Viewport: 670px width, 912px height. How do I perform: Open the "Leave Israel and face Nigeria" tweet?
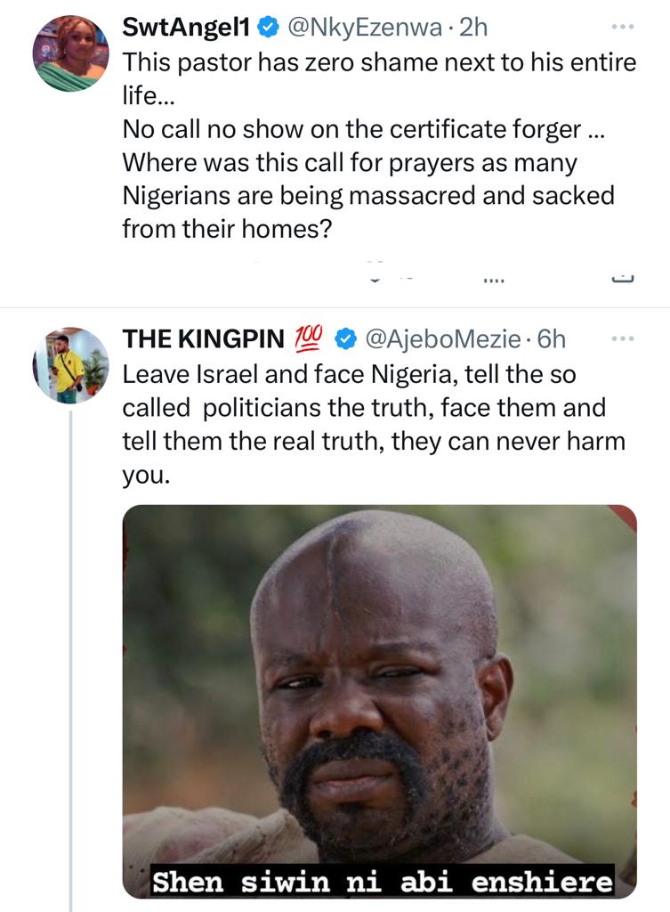(373, 425)
